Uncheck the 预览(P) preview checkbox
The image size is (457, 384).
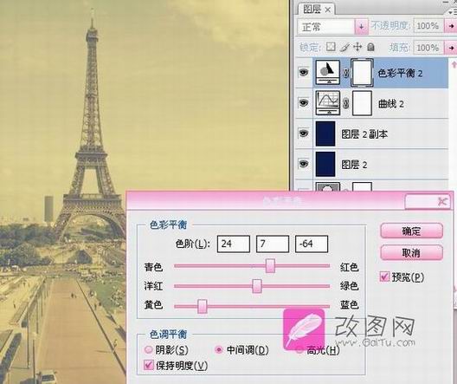point(384,277)
